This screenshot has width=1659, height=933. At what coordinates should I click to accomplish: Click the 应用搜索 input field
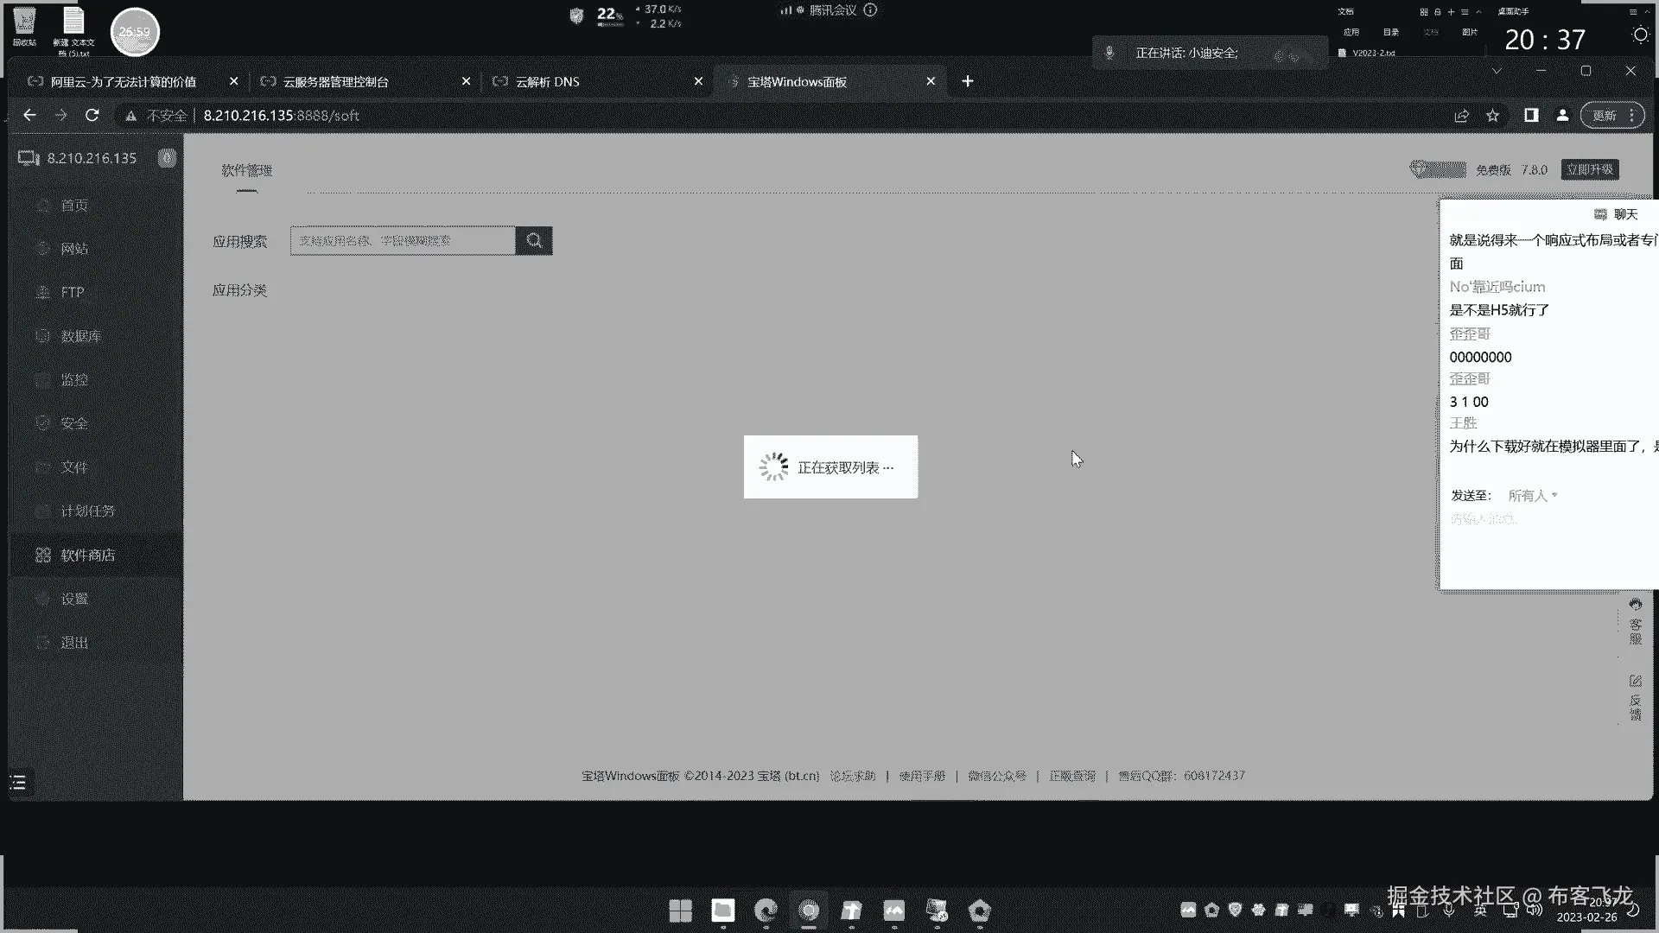pos(403,241)
